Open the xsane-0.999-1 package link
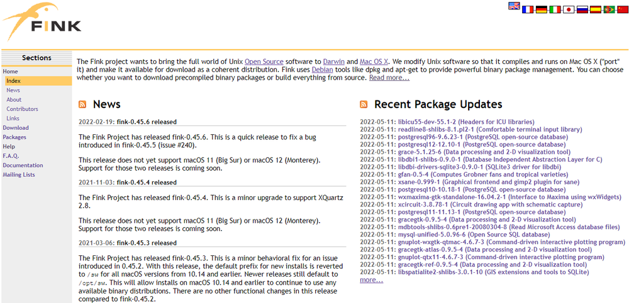Viewport: 629px width, 303px height. [489, 182]
